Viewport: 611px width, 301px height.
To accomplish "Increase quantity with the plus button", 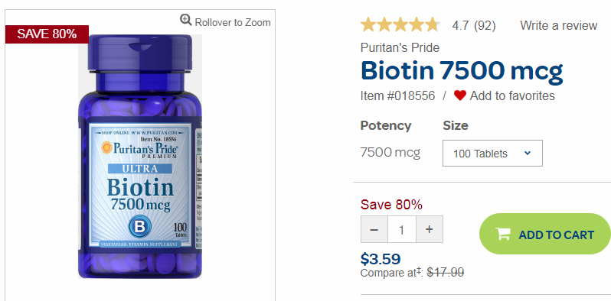I will point(430,229).
